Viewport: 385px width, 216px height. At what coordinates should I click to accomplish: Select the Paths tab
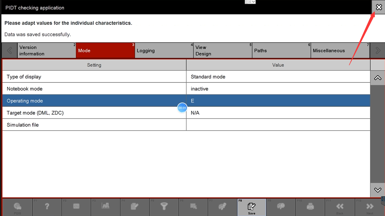281,50
